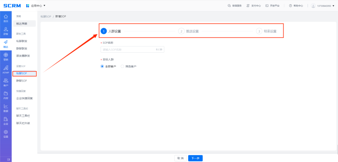The width and height of the screenshot is (338, 162).
Task: Click the 获客 sidebar icon
Action: 5,31
